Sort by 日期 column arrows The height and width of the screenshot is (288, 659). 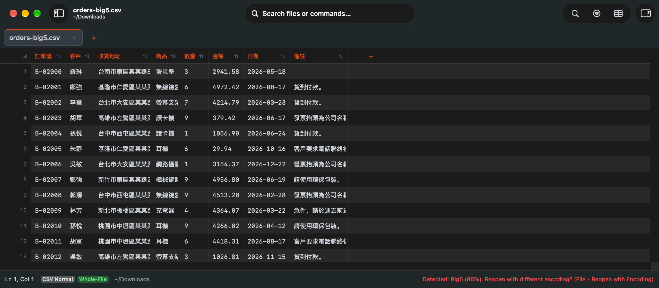click(x=283, y=56)
